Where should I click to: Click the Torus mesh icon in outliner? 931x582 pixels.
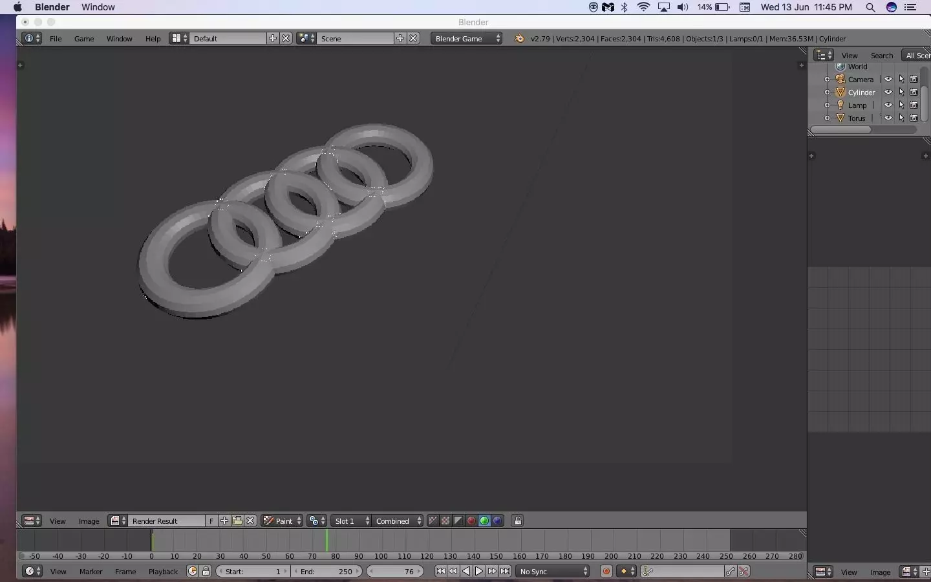(x=840, y=118)
